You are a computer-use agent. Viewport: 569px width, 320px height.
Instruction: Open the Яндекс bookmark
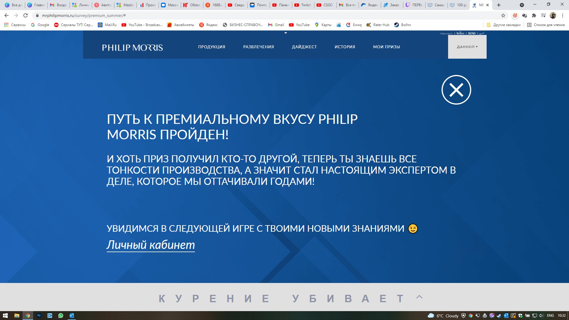click(x=208, y=25)
